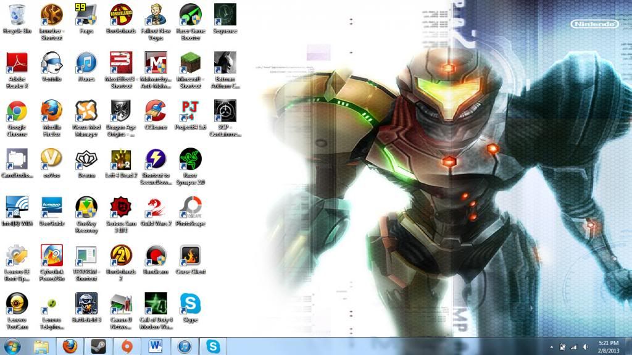The image size is (632, 355).
Task: Open the Guild Wars 2 shortcut
Action: [156, 207]
